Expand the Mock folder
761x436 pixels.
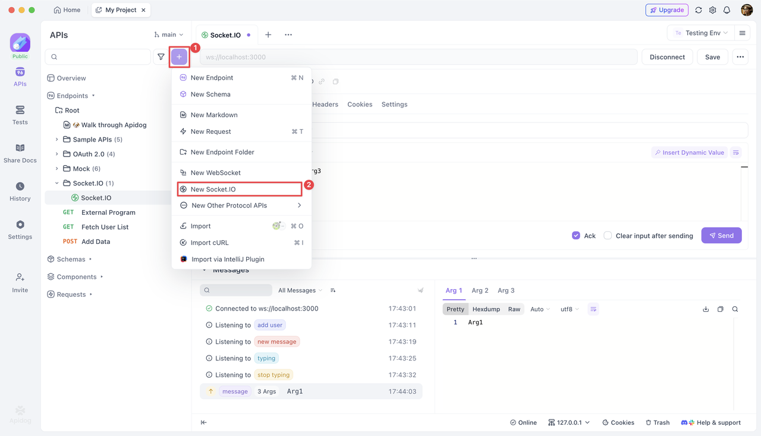57,168
